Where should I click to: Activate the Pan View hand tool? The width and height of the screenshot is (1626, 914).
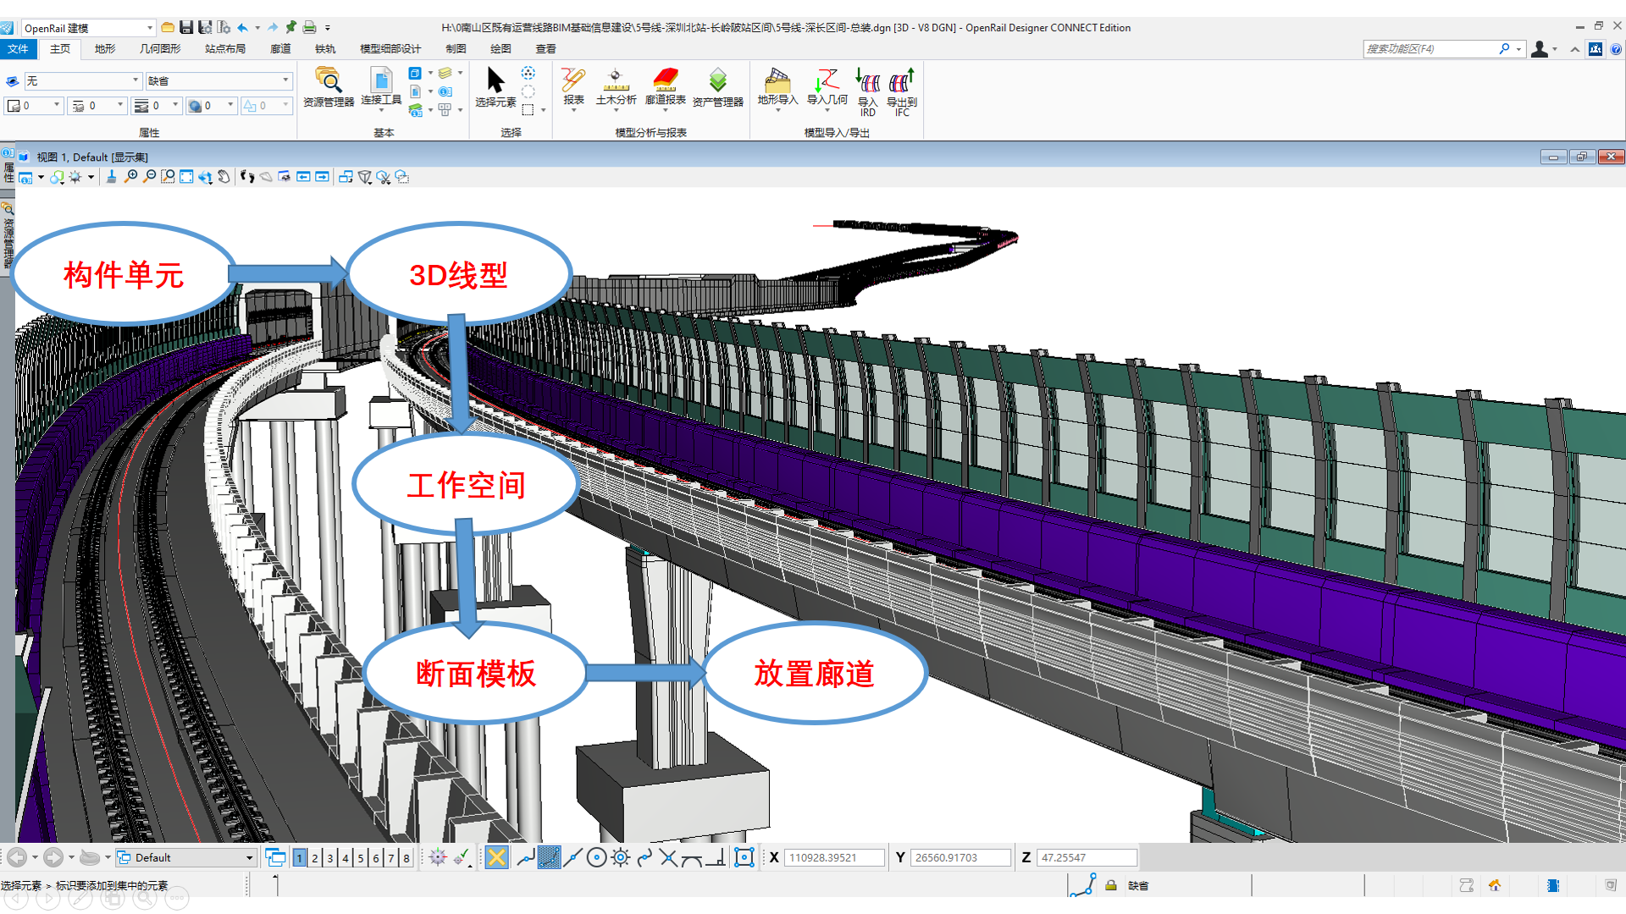point(224,177)
